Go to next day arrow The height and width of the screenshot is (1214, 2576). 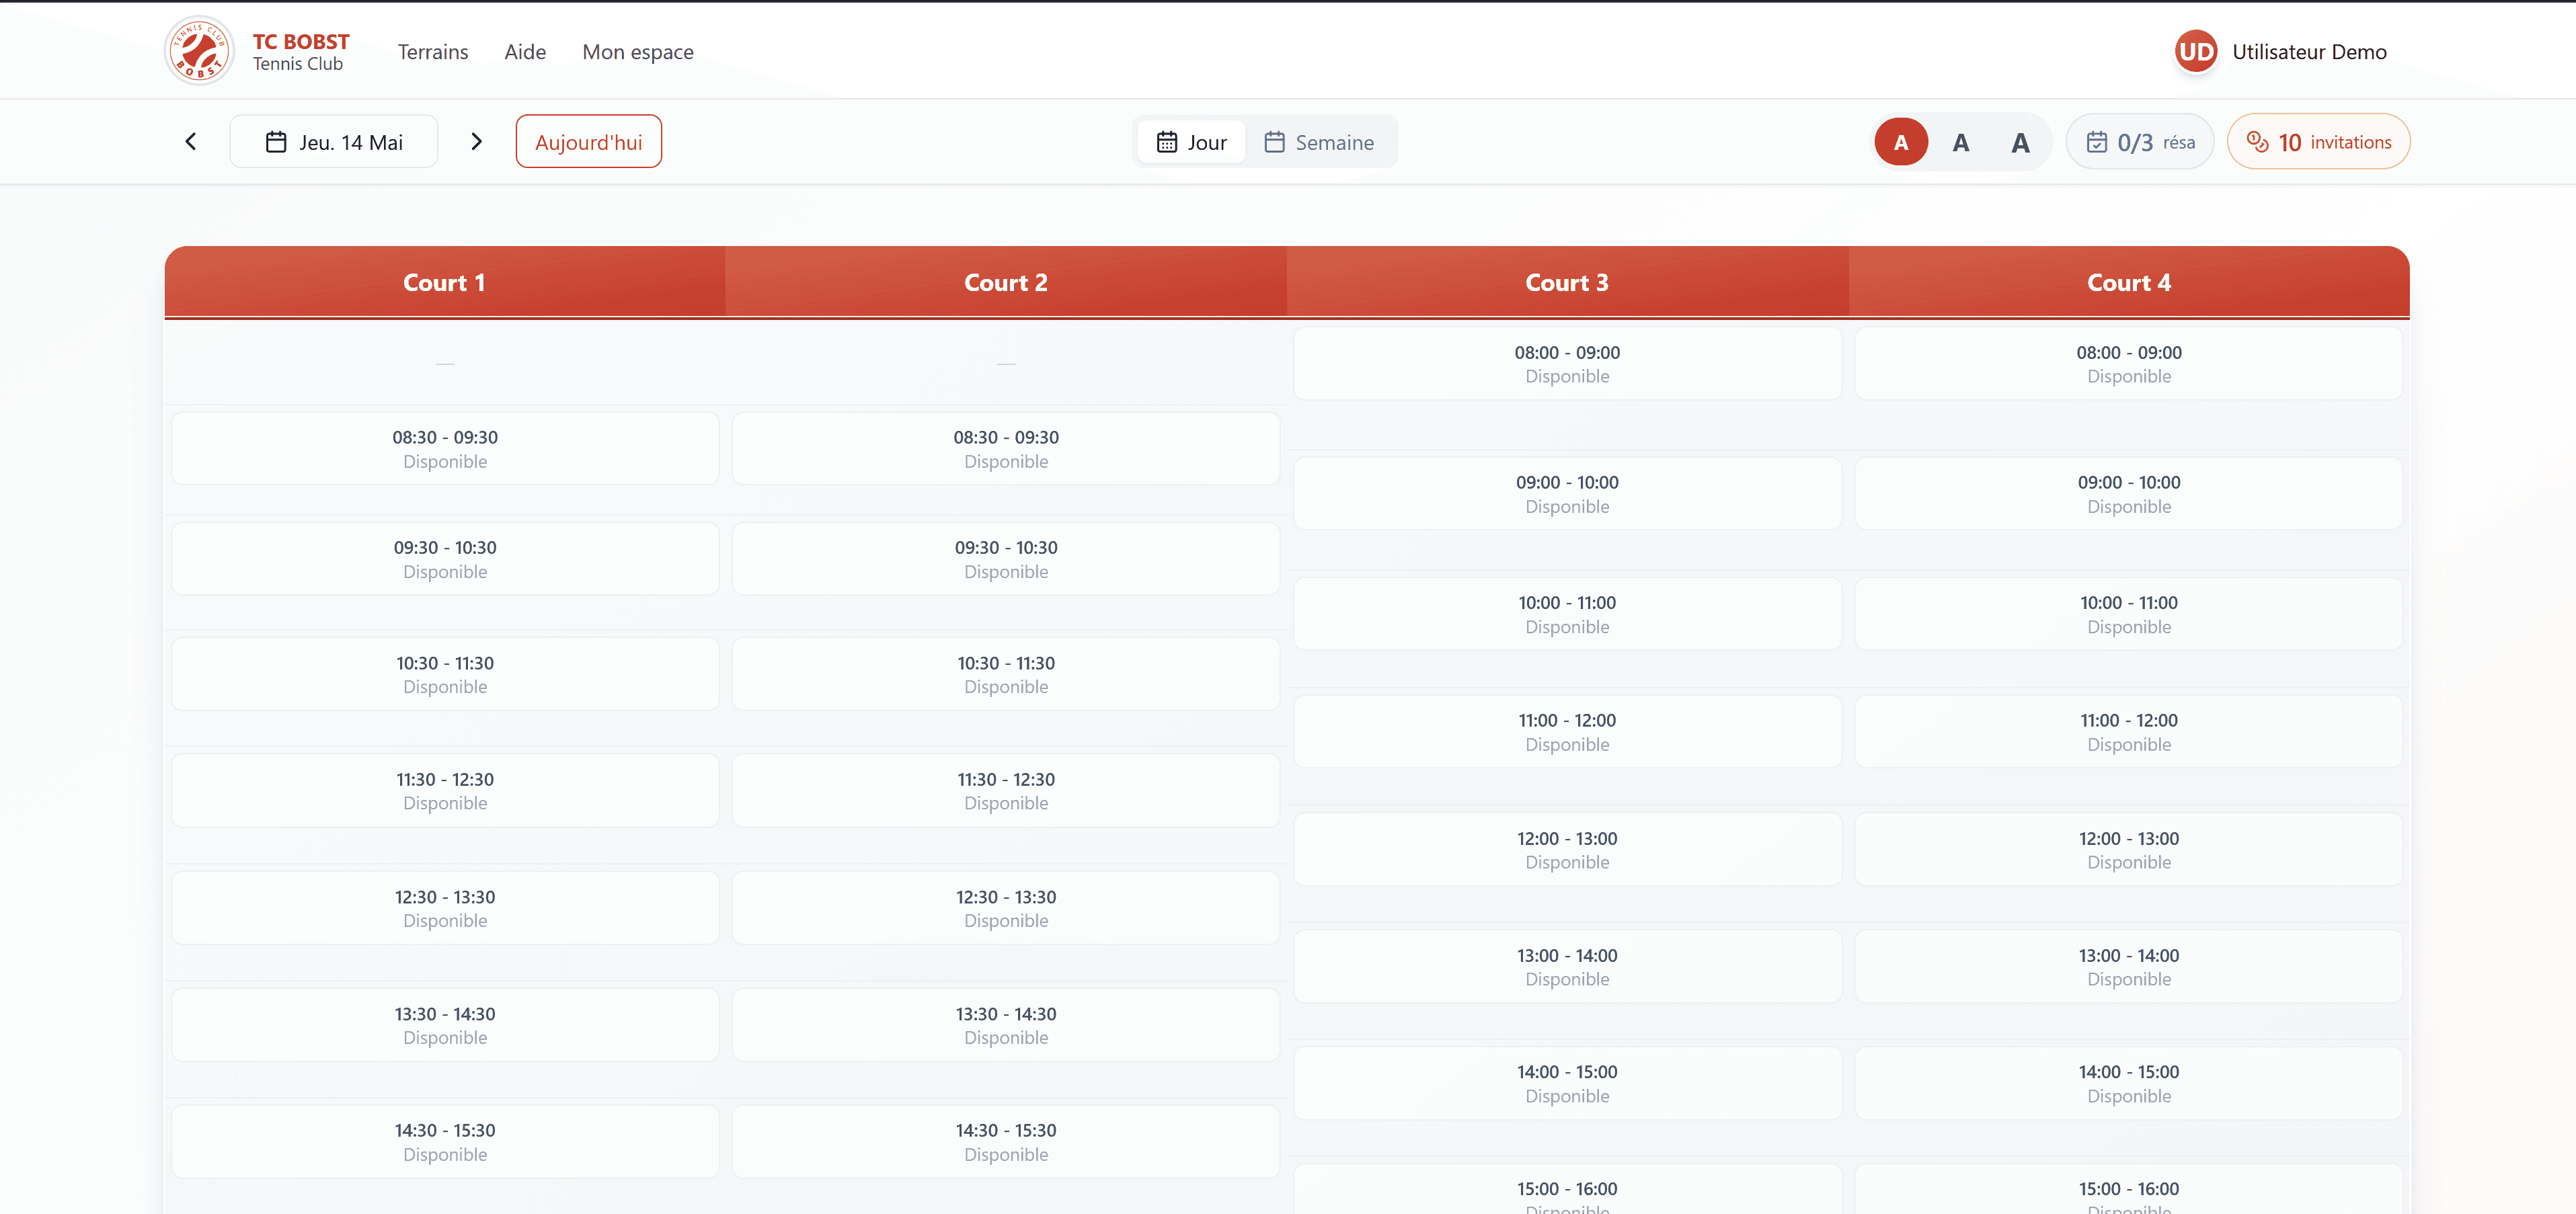click(477, 141)
